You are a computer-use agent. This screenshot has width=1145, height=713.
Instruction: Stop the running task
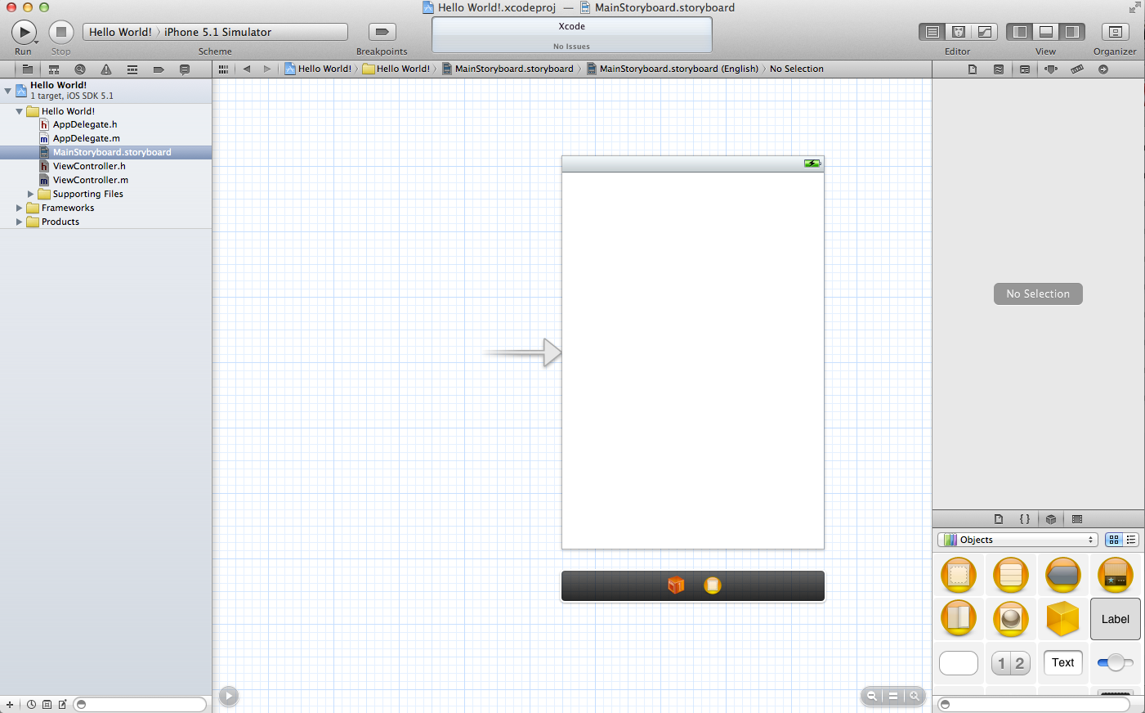point(61,32)
